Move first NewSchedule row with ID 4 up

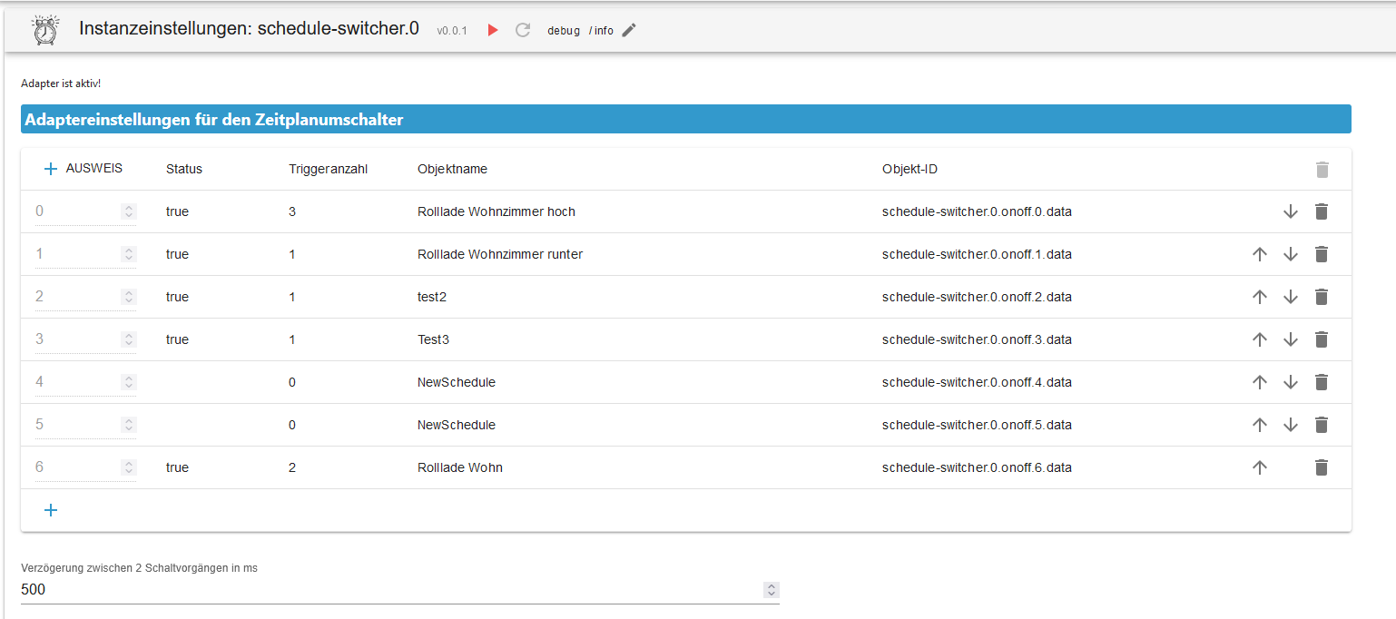click(x=1259, y=382)
